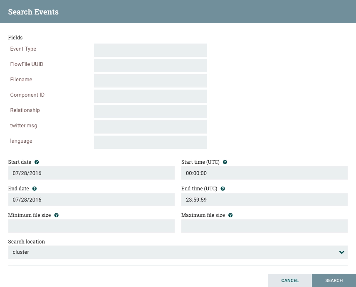Click the Cancel button
The height and width of the screenshot is (287, 356).
(x=290, y=280)
